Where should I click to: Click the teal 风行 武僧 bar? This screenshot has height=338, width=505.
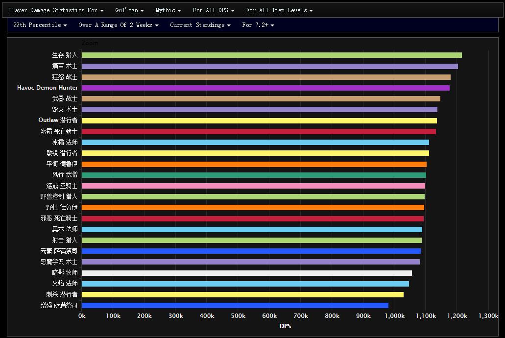254,175
